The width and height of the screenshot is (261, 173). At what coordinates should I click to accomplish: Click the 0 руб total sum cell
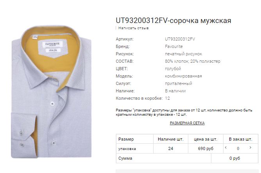pyautogui.click(x=235, y=158)
